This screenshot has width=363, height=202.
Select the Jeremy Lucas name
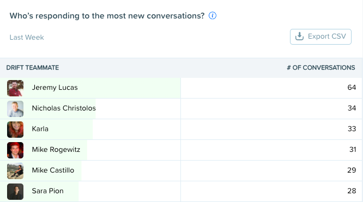point(55,88)
